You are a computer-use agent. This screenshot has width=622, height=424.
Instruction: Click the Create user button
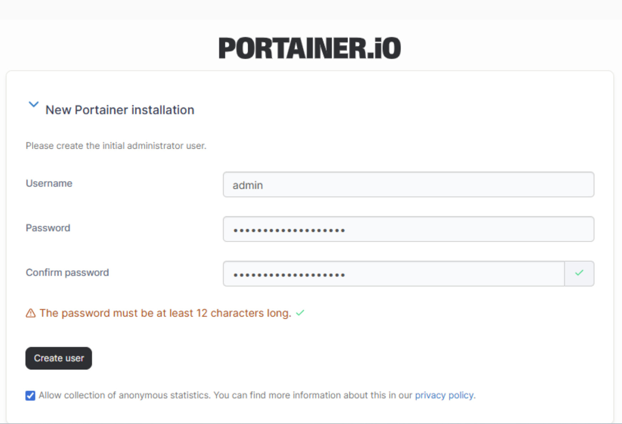coord(59,358)
